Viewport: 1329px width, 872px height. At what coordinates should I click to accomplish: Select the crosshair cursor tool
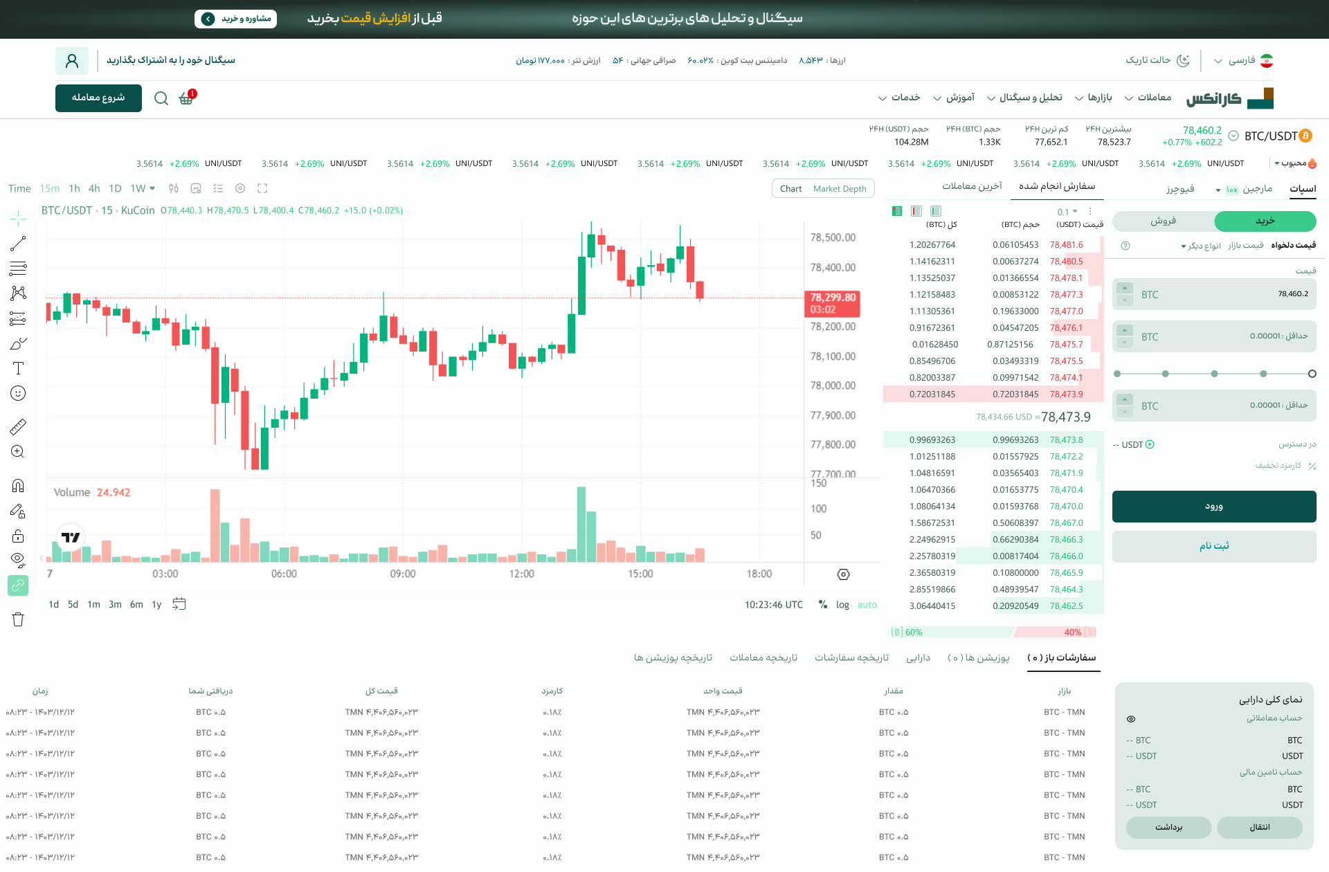click(18, 219)
